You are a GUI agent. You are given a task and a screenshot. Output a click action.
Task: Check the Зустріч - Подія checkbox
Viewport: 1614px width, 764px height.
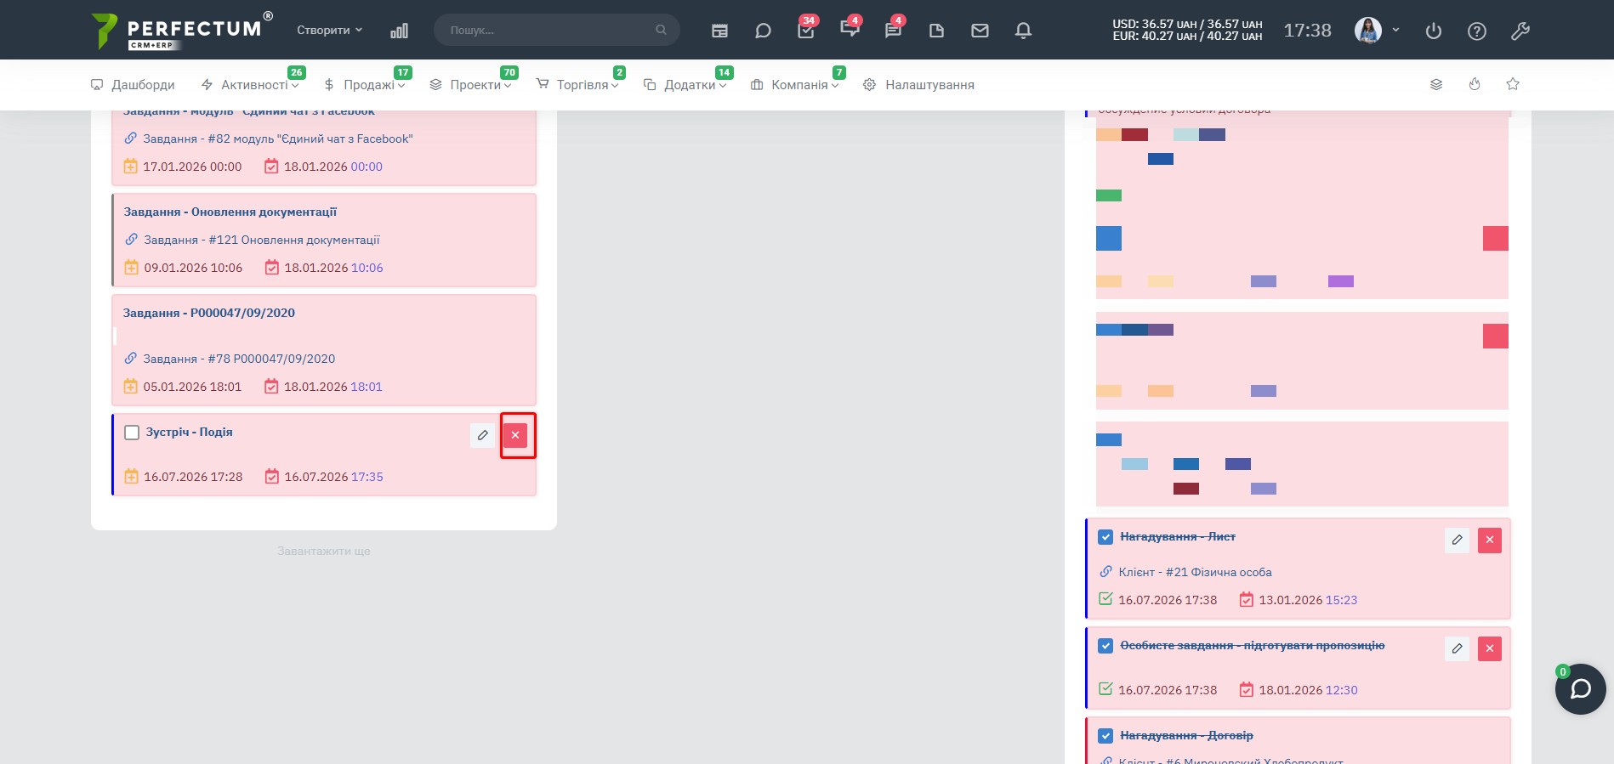point(132,433)
